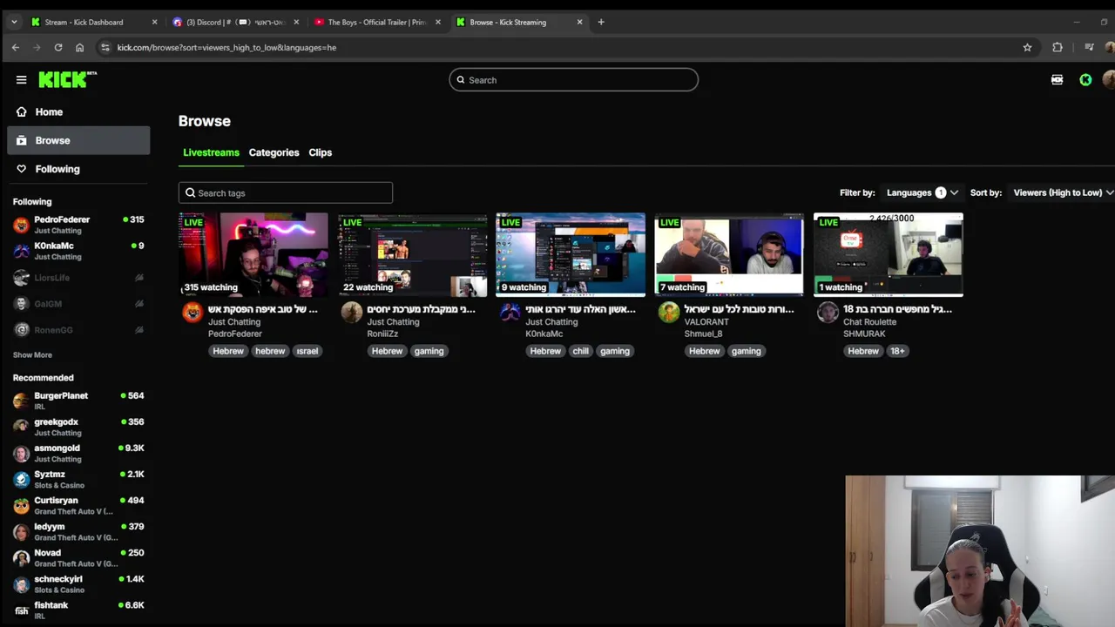Click Hebrew tag under RoniiiZz stream

click(x=387, y=351)
